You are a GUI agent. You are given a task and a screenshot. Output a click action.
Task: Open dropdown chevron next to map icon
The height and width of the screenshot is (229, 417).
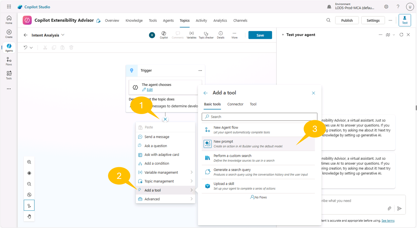(394, 35)
